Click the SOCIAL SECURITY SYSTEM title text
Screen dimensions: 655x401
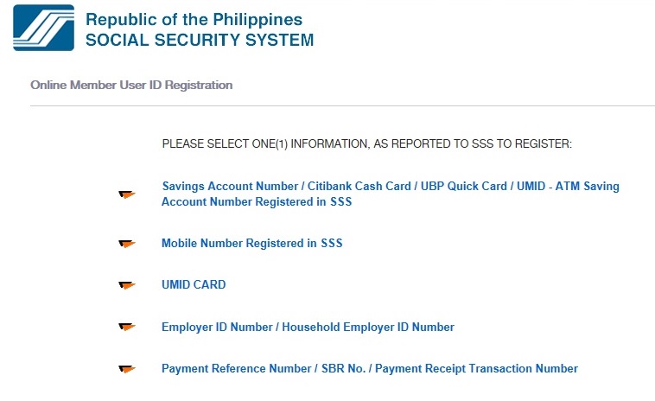pos(200,40)
